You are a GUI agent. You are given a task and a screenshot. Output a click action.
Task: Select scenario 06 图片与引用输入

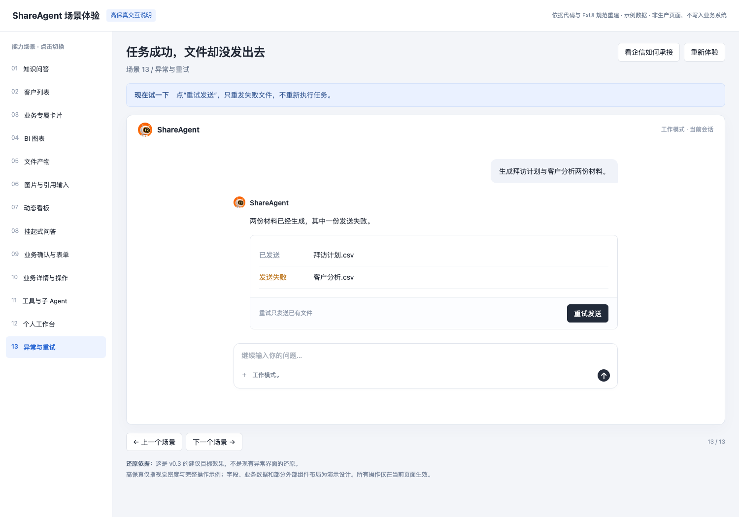coord(56,185)
